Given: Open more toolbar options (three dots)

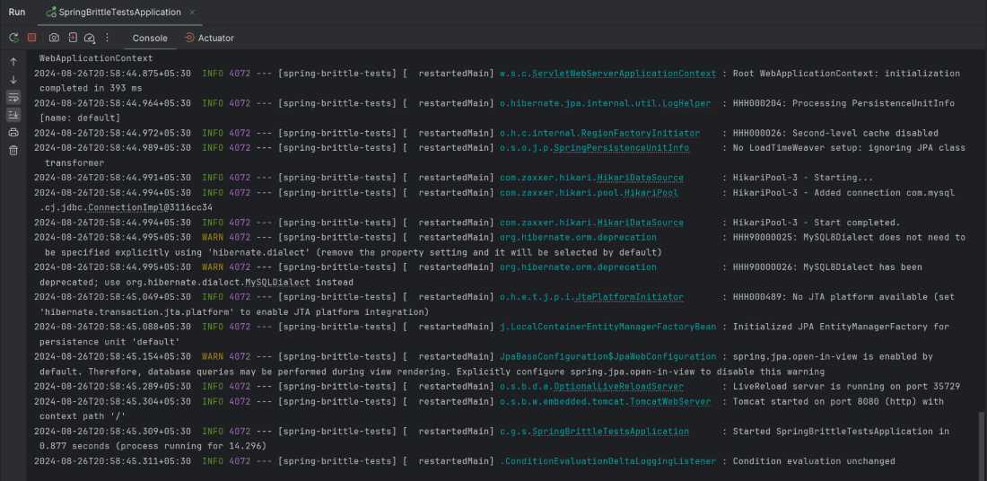Looking at the screenshot, I should (x=107, y=38).
